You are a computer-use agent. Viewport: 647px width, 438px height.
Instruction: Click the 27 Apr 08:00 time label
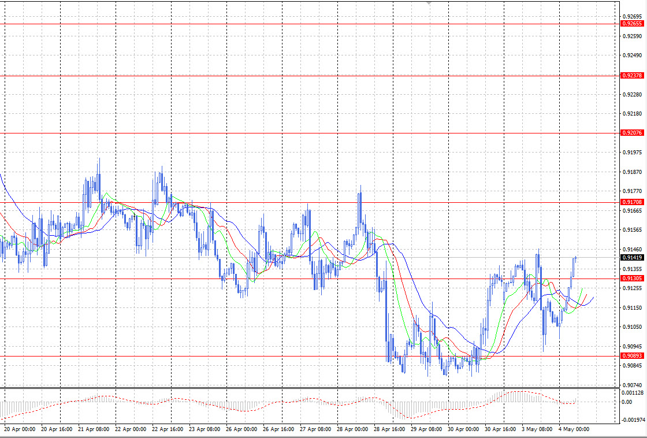pos(315,429)
